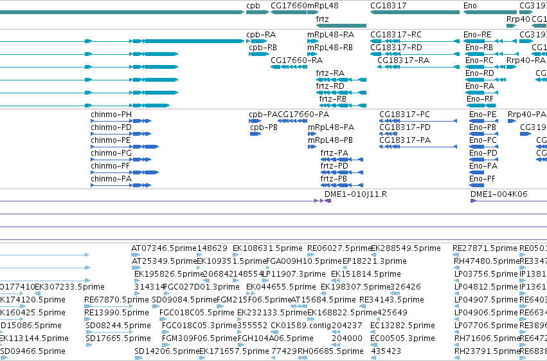Click the AT25349.5prime EST label
The image size is (547, 361).
(165, 261)
